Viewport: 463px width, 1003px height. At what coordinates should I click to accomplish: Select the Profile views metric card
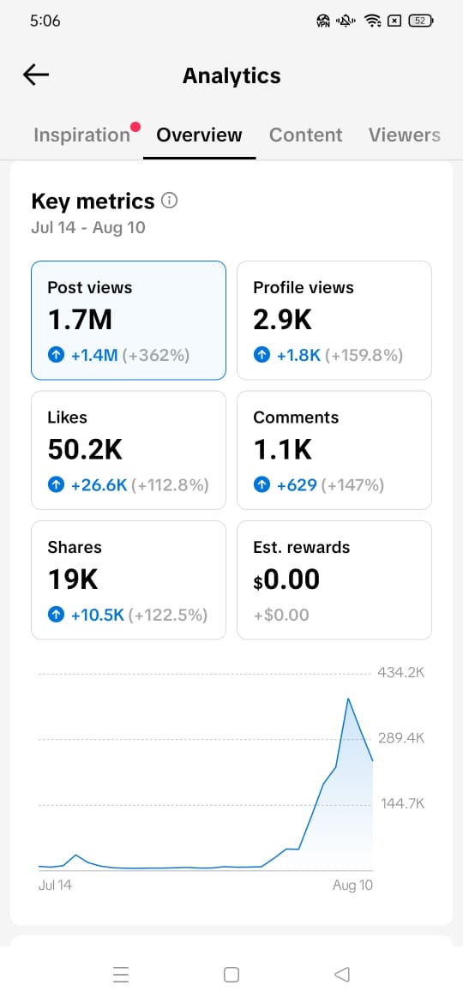(334, 321)
